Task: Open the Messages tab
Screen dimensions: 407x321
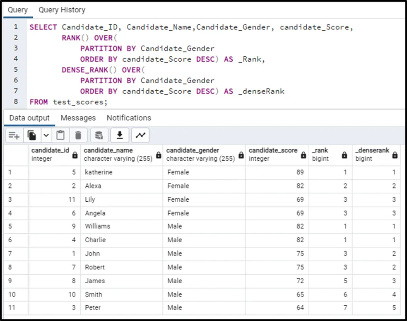Action: click(78, 118)
